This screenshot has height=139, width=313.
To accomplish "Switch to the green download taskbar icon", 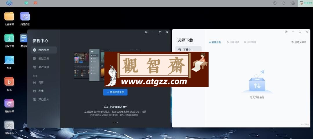I will pyautogui.click(x=26, y=3).
